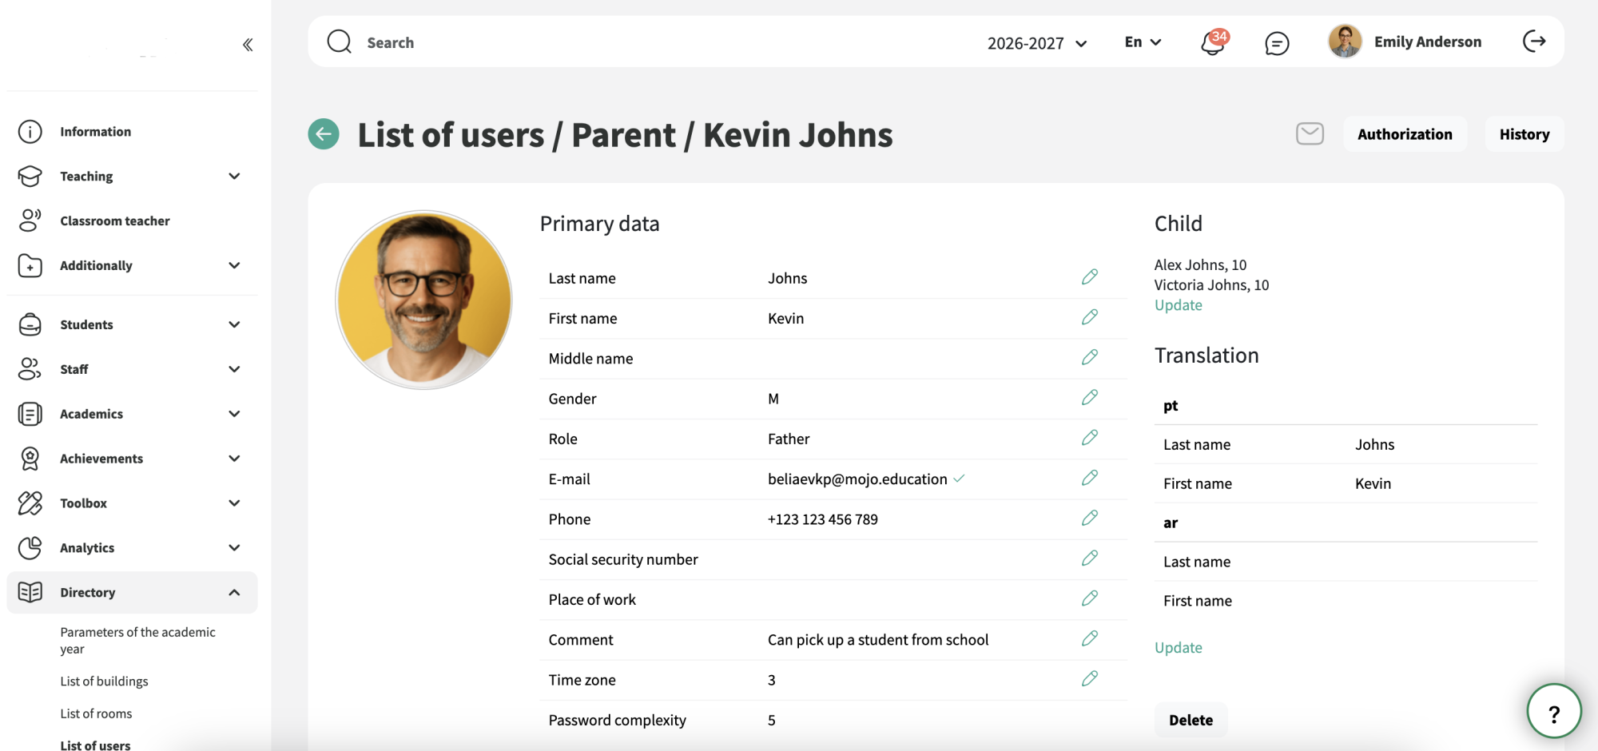Open the Information menu item

click(x=132, y=131)
